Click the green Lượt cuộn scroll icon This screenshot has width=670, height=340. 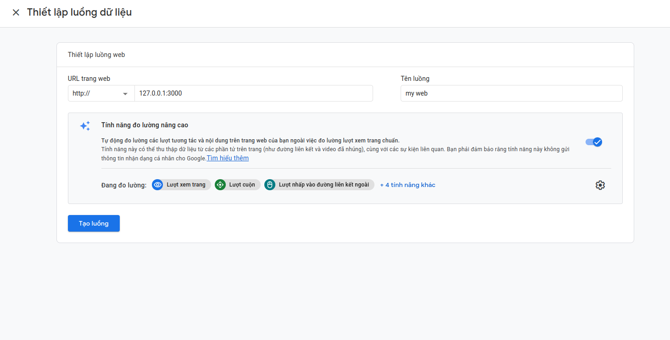coord(220,185)
